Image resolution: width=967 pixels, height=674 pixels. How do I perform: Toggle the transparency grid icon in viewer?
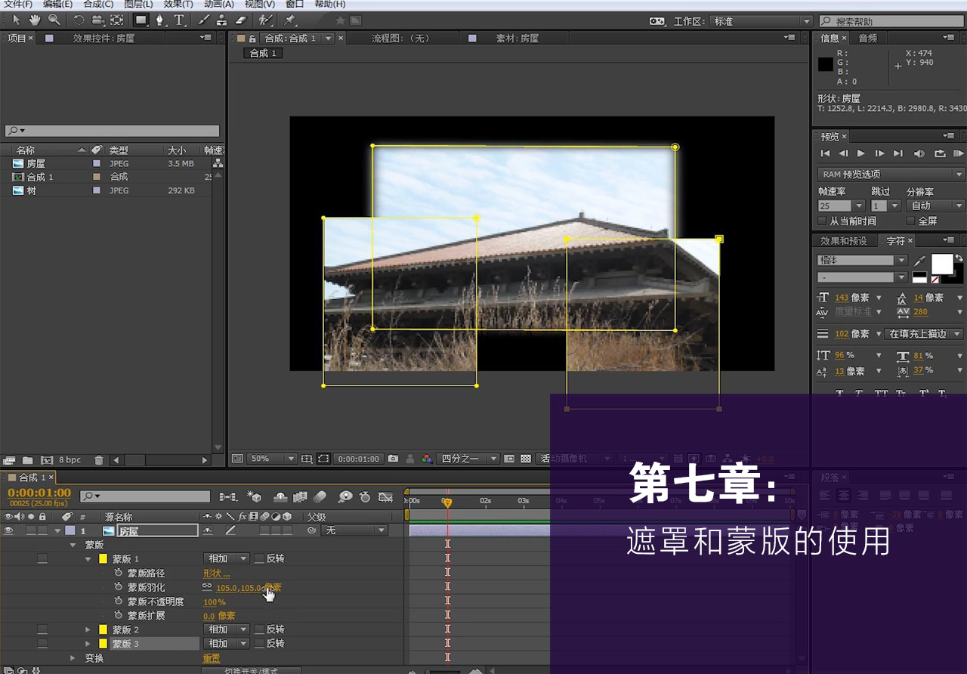pyautogui.click(x=526, y=459)
